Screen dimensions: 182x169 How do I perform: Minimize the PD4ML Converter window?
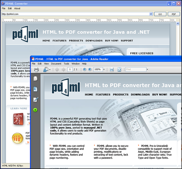point(169,3)
